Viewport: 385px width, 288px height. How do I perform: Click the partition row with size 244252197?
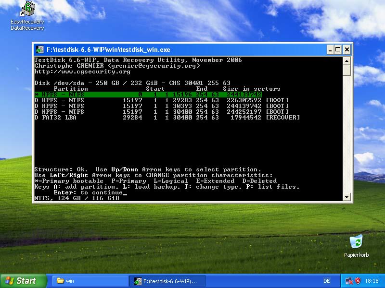162,112
